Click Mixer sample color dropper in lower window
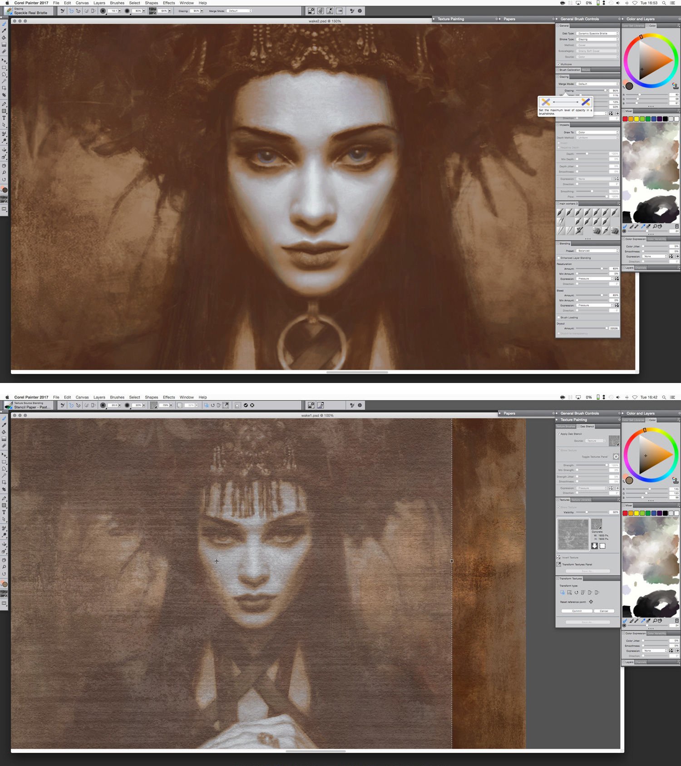Screen dimensions: 681x766 (643, 621)
